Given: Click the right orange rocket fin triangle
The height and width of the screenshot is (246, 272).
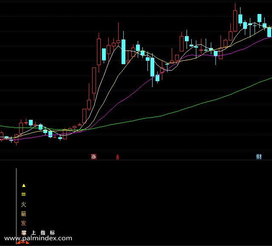Looking at the screenshot, I should coord(27,242).
